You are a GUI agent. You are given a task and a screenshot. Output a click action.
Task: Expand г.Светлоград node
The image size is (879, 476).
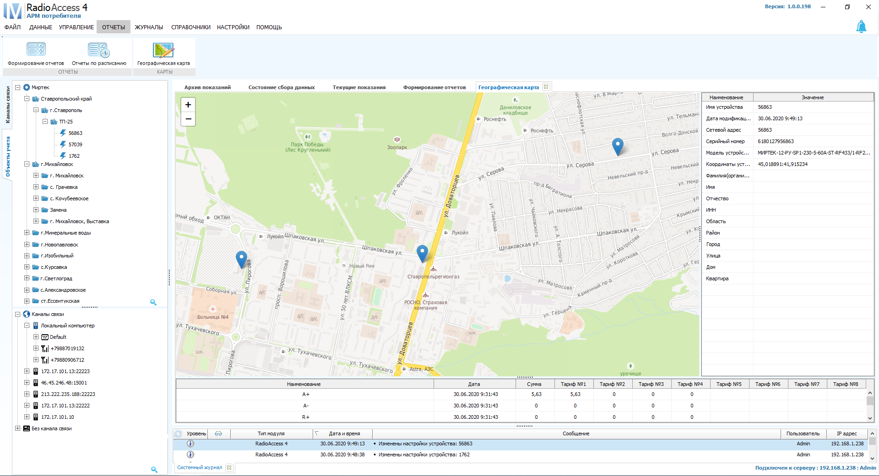click(27, 278)
